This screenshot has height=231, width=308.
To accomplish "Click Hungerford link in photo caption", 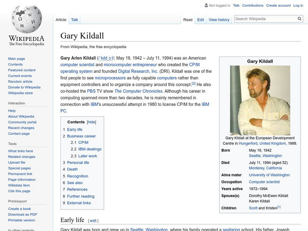I will [x=248, y=143].
